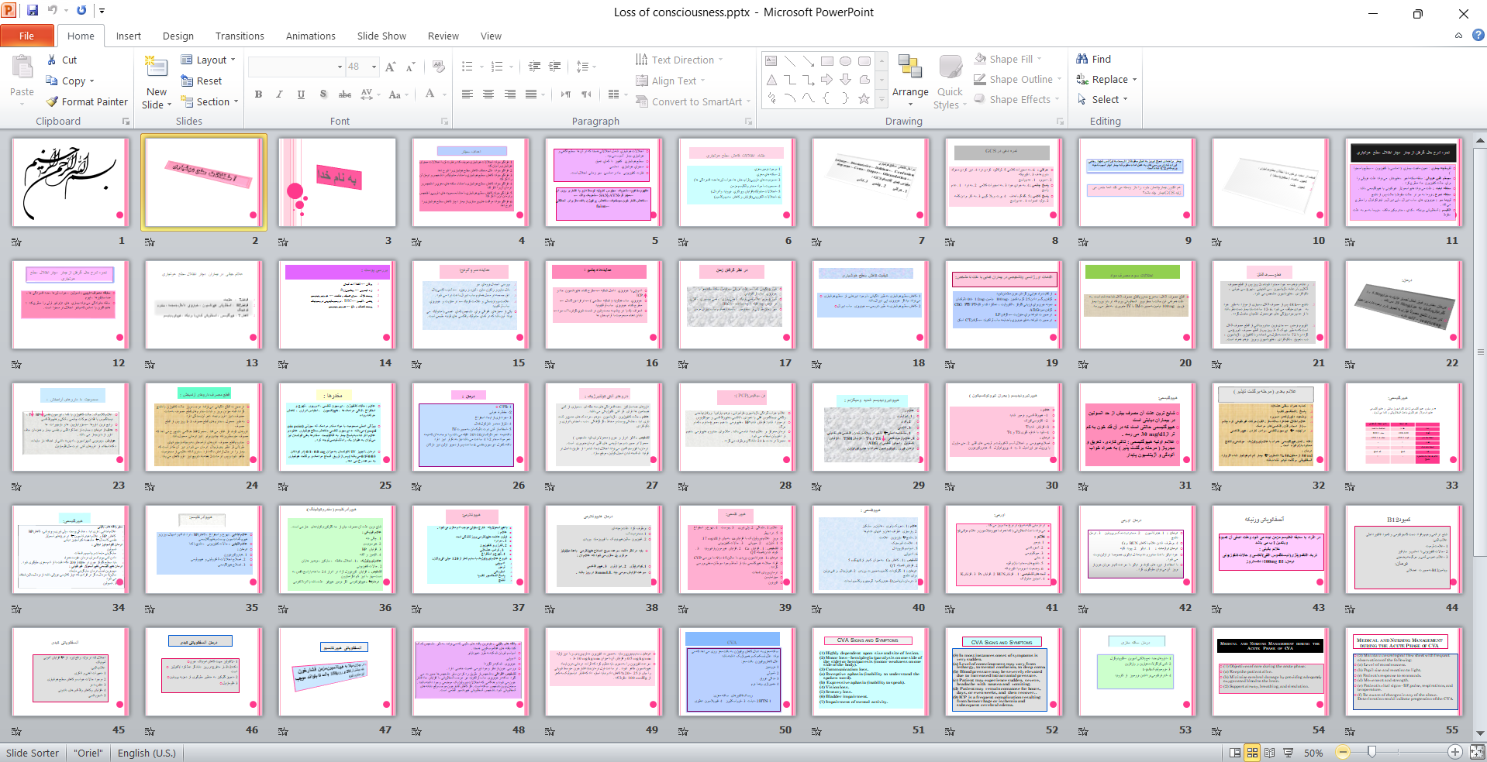The width and height of the screenshot is (1487, 762).
Task: Click the Copy button
Action: (x=70, y=81)
